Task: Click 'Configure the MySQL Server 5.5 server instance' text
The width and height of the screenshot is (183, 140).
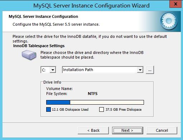Action: [x=56, y=24]
